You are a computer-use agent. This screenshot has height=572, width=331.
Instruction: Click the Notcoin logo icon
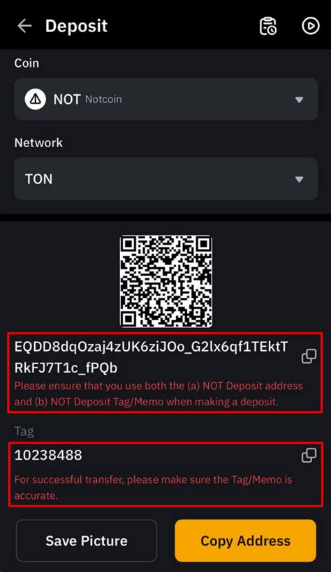click(36, 99)
